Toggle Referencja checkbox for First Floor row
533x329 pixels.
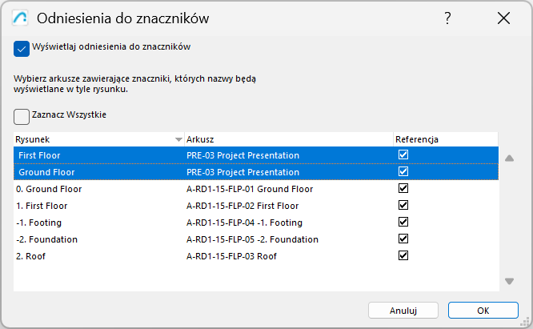point(403,154)
